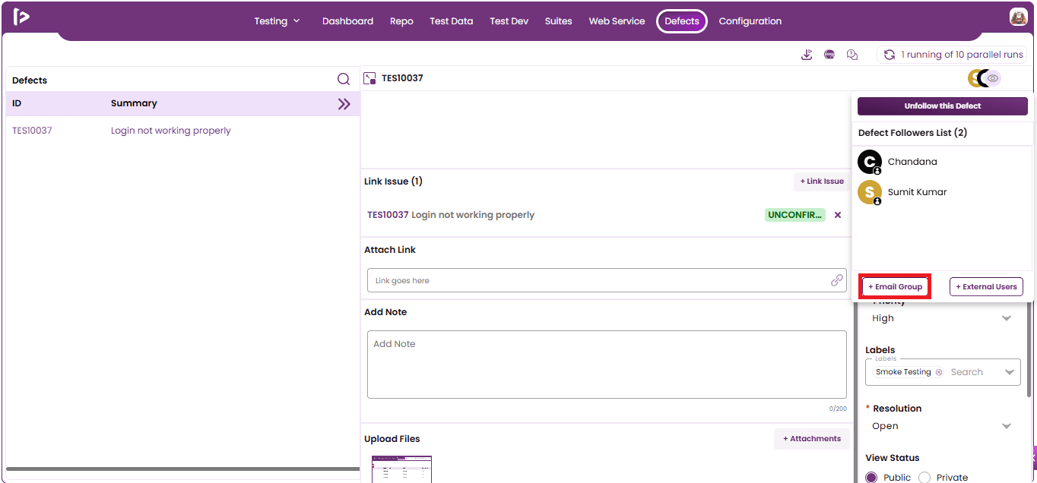The width and height of the screenshot is (1037, 483).
Task: Click the Defect Followers List (2) heading
Action: pyautogui.click(x=912, y=133)
